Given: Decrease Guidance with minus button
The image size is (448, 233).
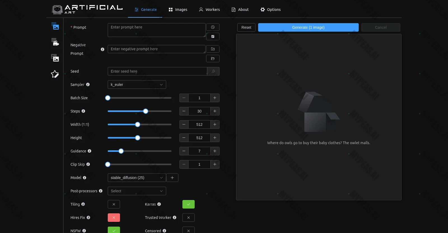Looking at the screenshot, I should (x=184, y=151).
